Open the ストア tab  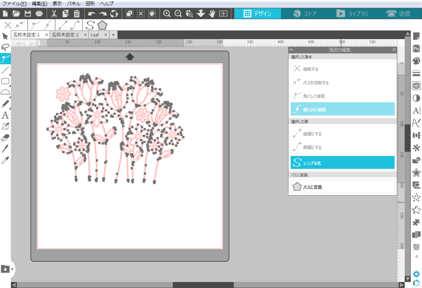pos(304,14)
